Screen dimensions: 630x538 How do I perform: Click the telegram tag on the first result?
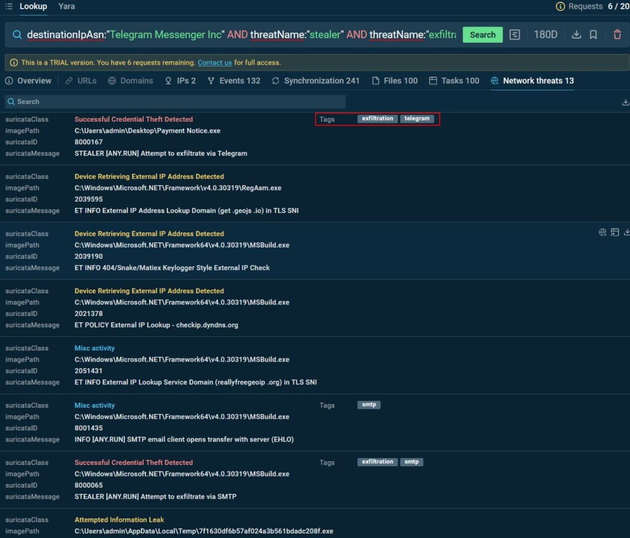click(x=417, y=119)
